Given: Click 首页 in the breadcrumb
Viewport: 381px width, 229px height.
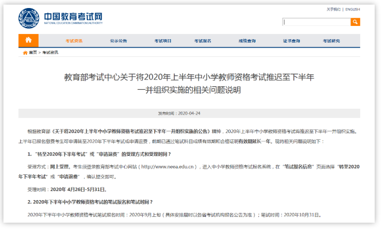Looking at the screenshot, I should pyautogui.click(x=33, y=52).
